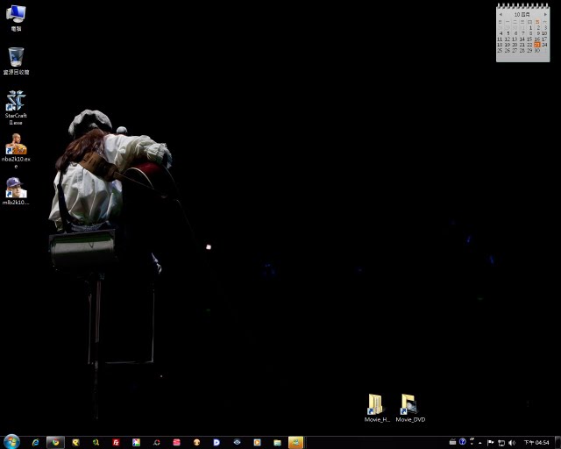This screenshot has height=449, width=561.
Task: Click the taskbar clock showing 04:54
Action: tap(536, 443)
